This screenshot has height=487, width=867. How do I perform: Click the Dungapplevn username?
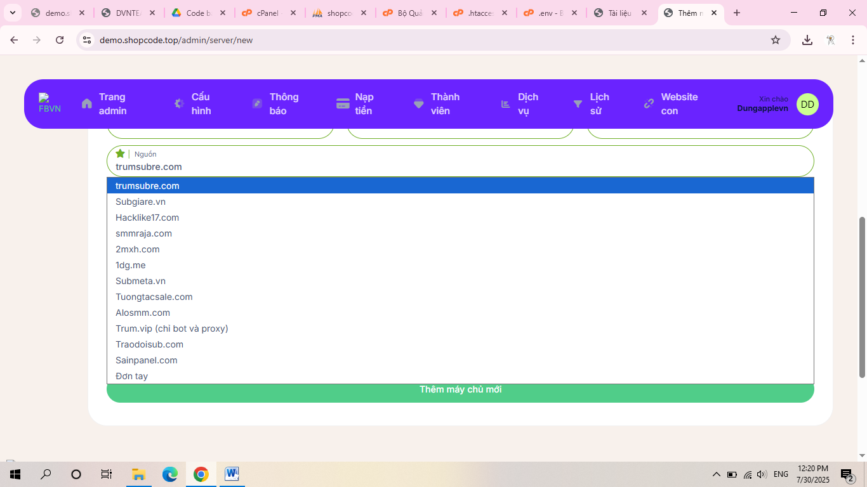coord(762,108)
